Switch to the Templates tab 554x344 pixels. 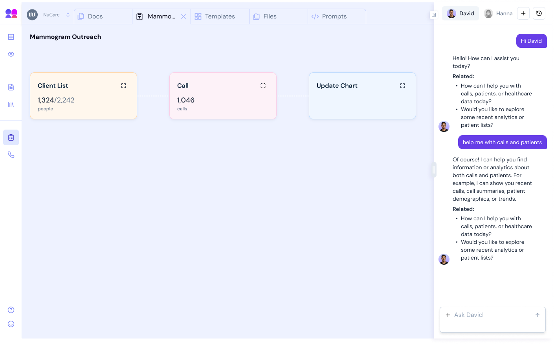coord(220,16)
